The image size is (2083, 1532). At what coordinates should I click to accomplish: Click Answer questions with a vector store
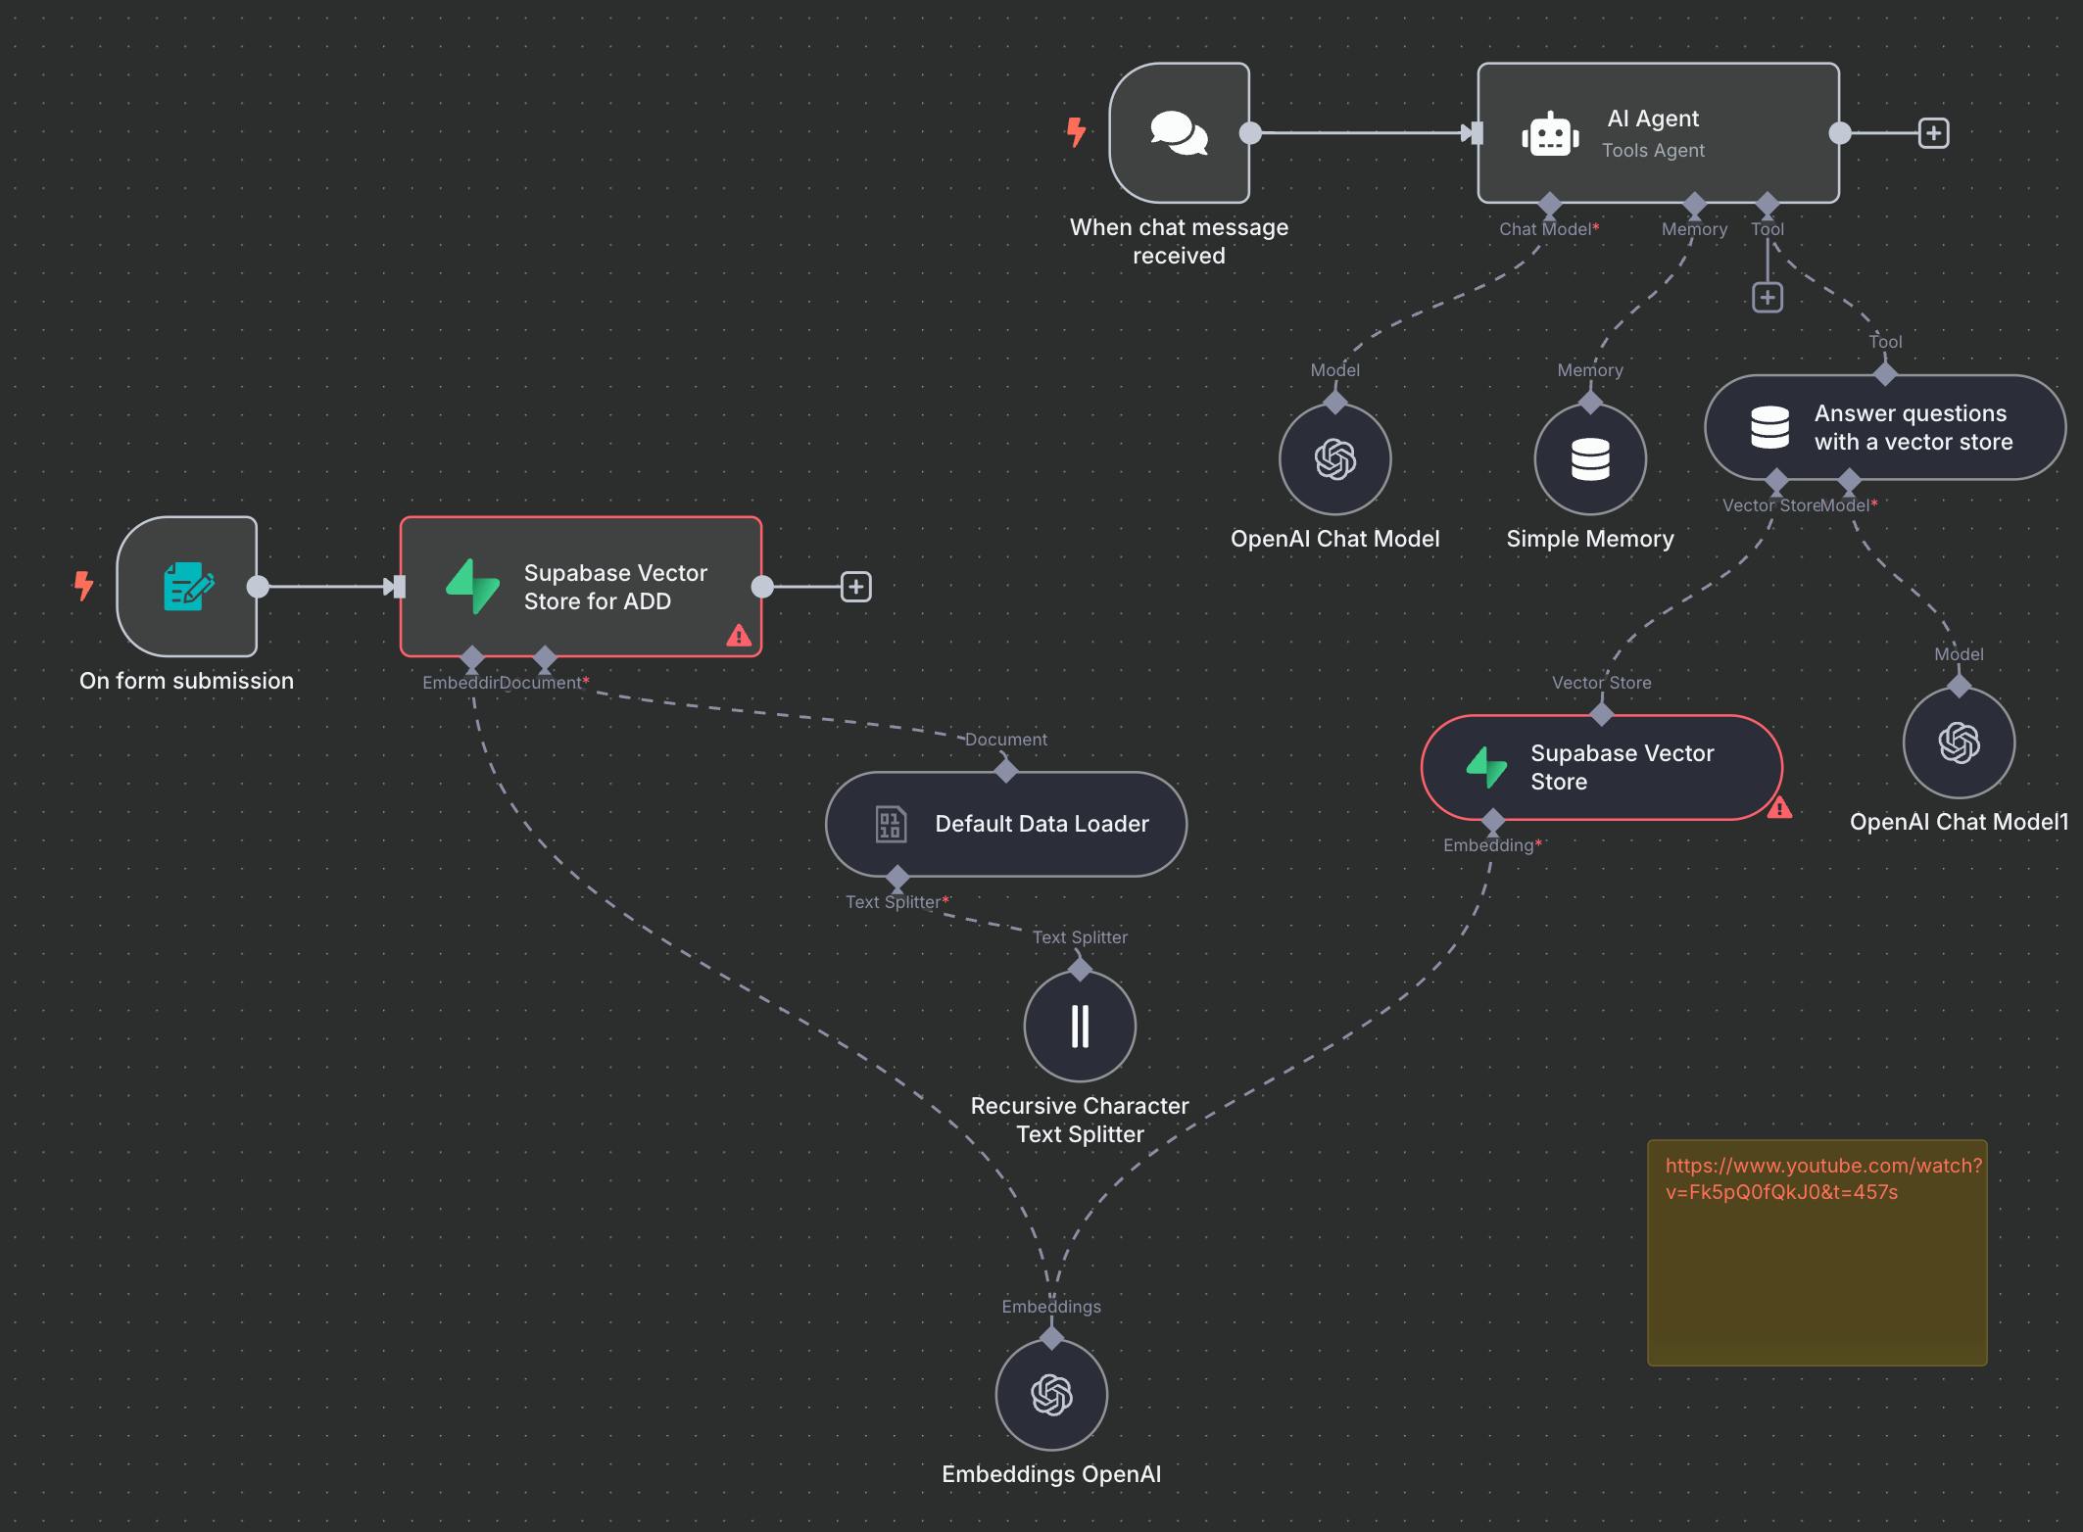click(x=1884, y=428)
